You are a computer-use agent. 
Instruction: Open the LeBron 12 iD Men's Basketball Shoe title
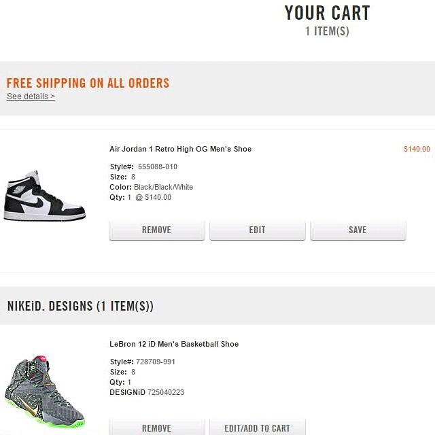coord(174,344)
